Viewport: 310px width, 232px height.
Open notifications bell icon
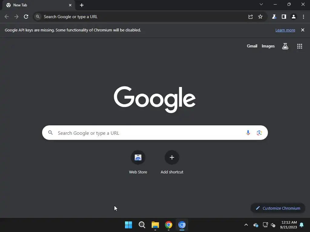302,225
